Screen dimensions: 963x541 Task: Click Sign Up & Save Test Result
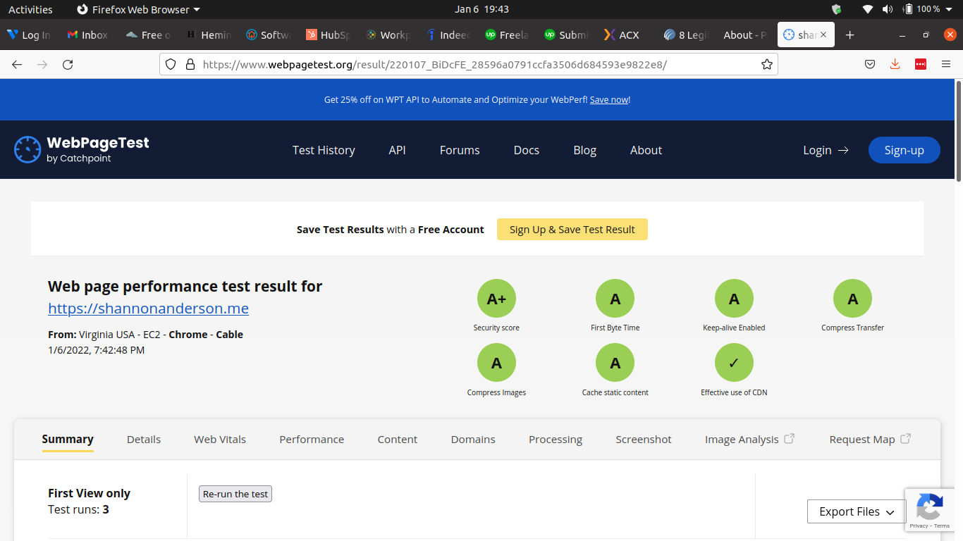pos(572,230)
